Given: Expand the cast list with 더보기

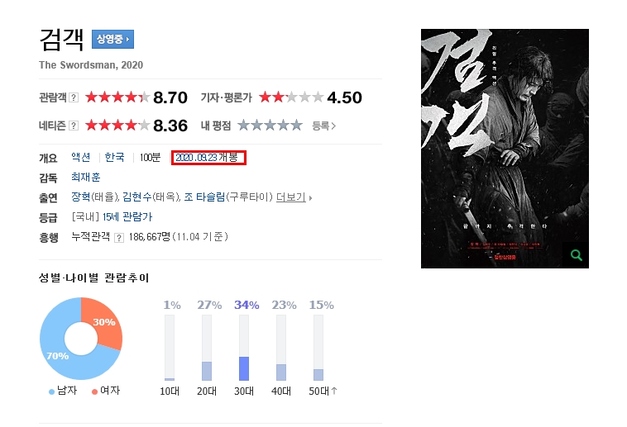Looking at the screenshot, I should [294, 197].
